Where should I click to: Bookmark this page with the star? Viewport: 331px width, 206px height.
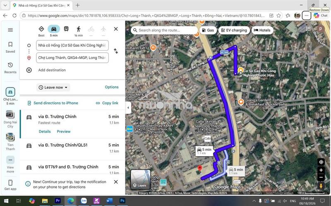[278, 16]
